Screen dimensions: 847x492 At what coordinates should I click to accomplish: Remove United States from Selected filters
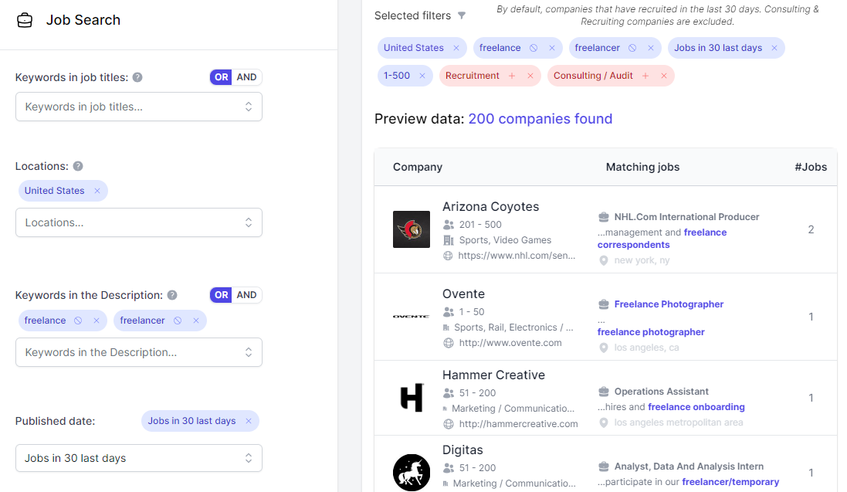tap(456, 48)
